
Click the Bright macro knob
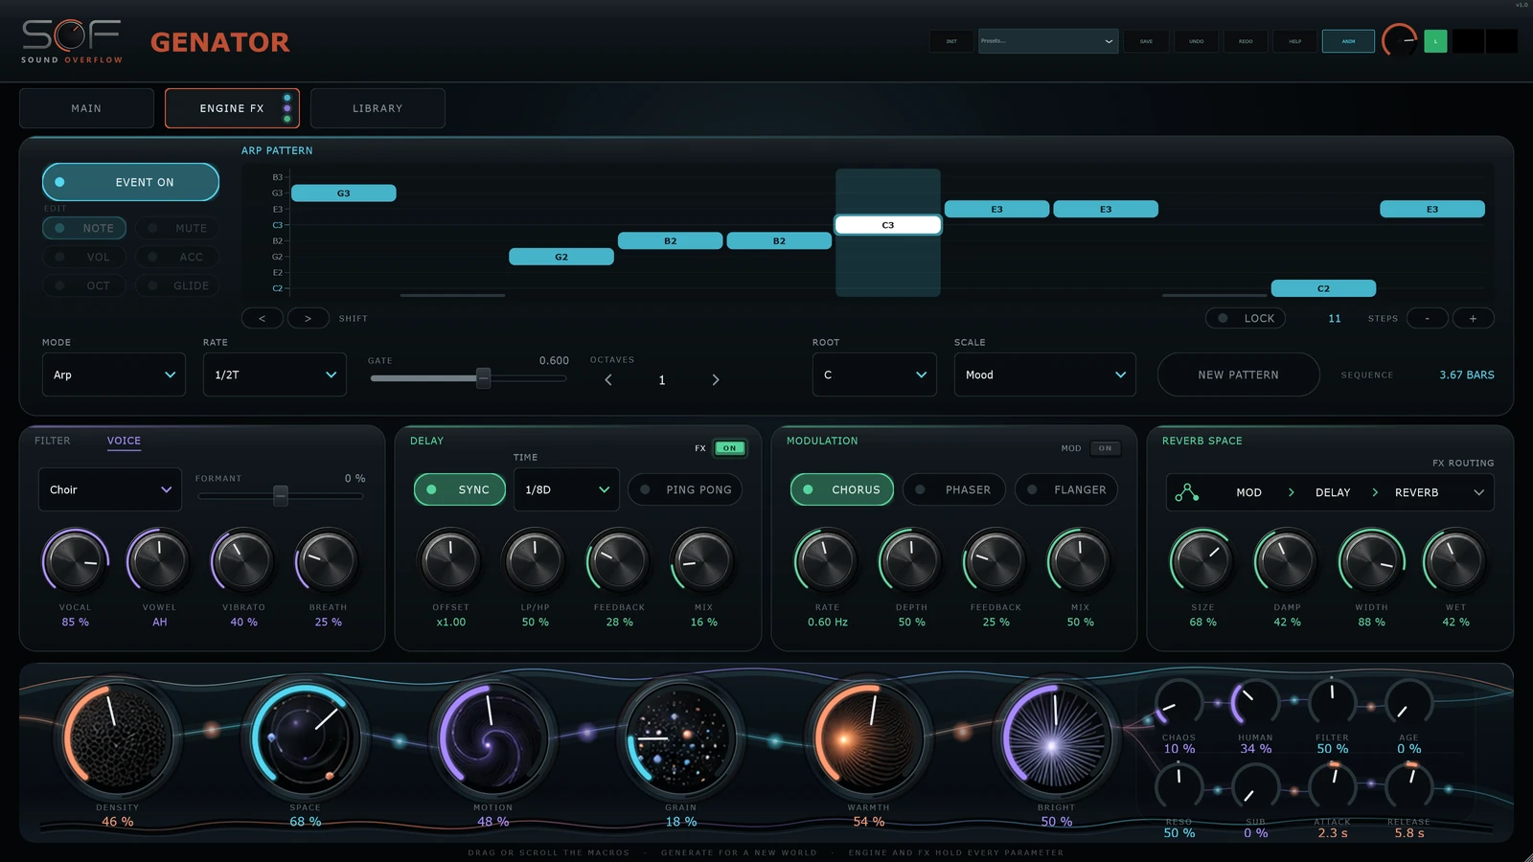click(1056, 738)
